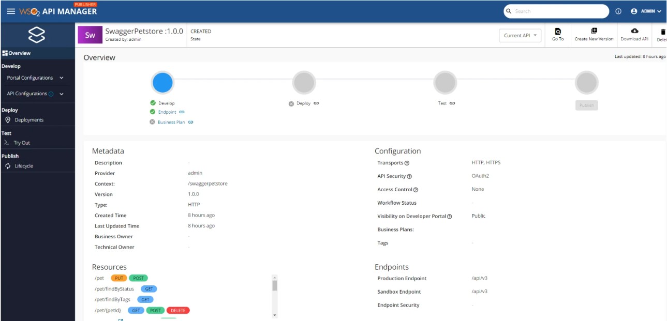Click the blue Develop stage circle
The width and height of the screenshot is (667, 321).
click(162, 82)
